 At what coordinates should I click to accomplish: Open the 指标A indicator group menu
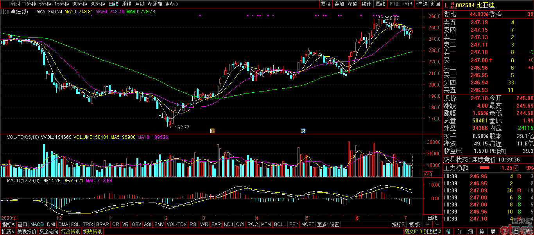[8, 224]
